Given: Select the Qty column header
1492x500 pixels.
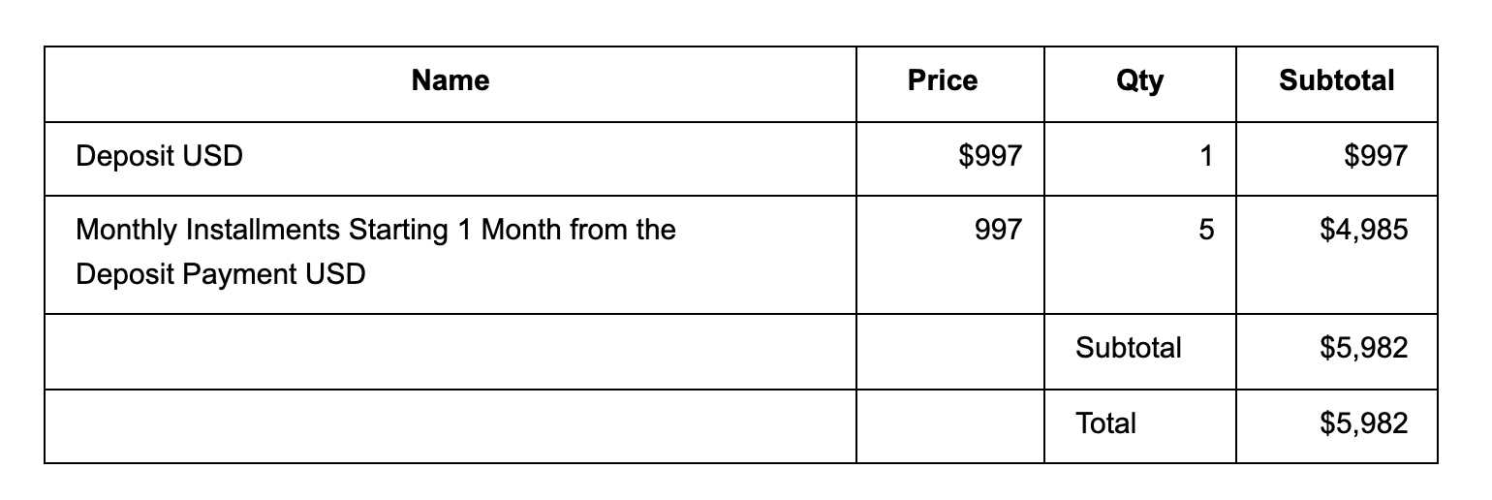Looking at the screenshot, I should click(x=1139, y=80).
